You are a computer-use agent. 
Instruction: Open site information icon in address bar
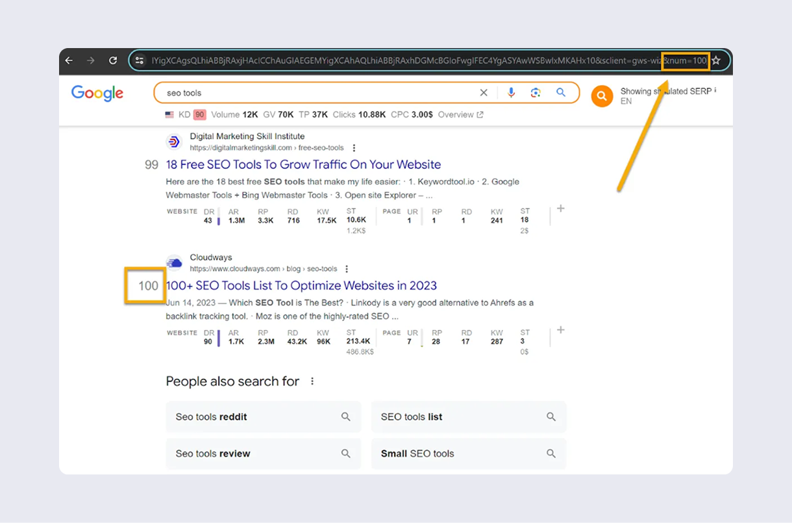point(140,60)
